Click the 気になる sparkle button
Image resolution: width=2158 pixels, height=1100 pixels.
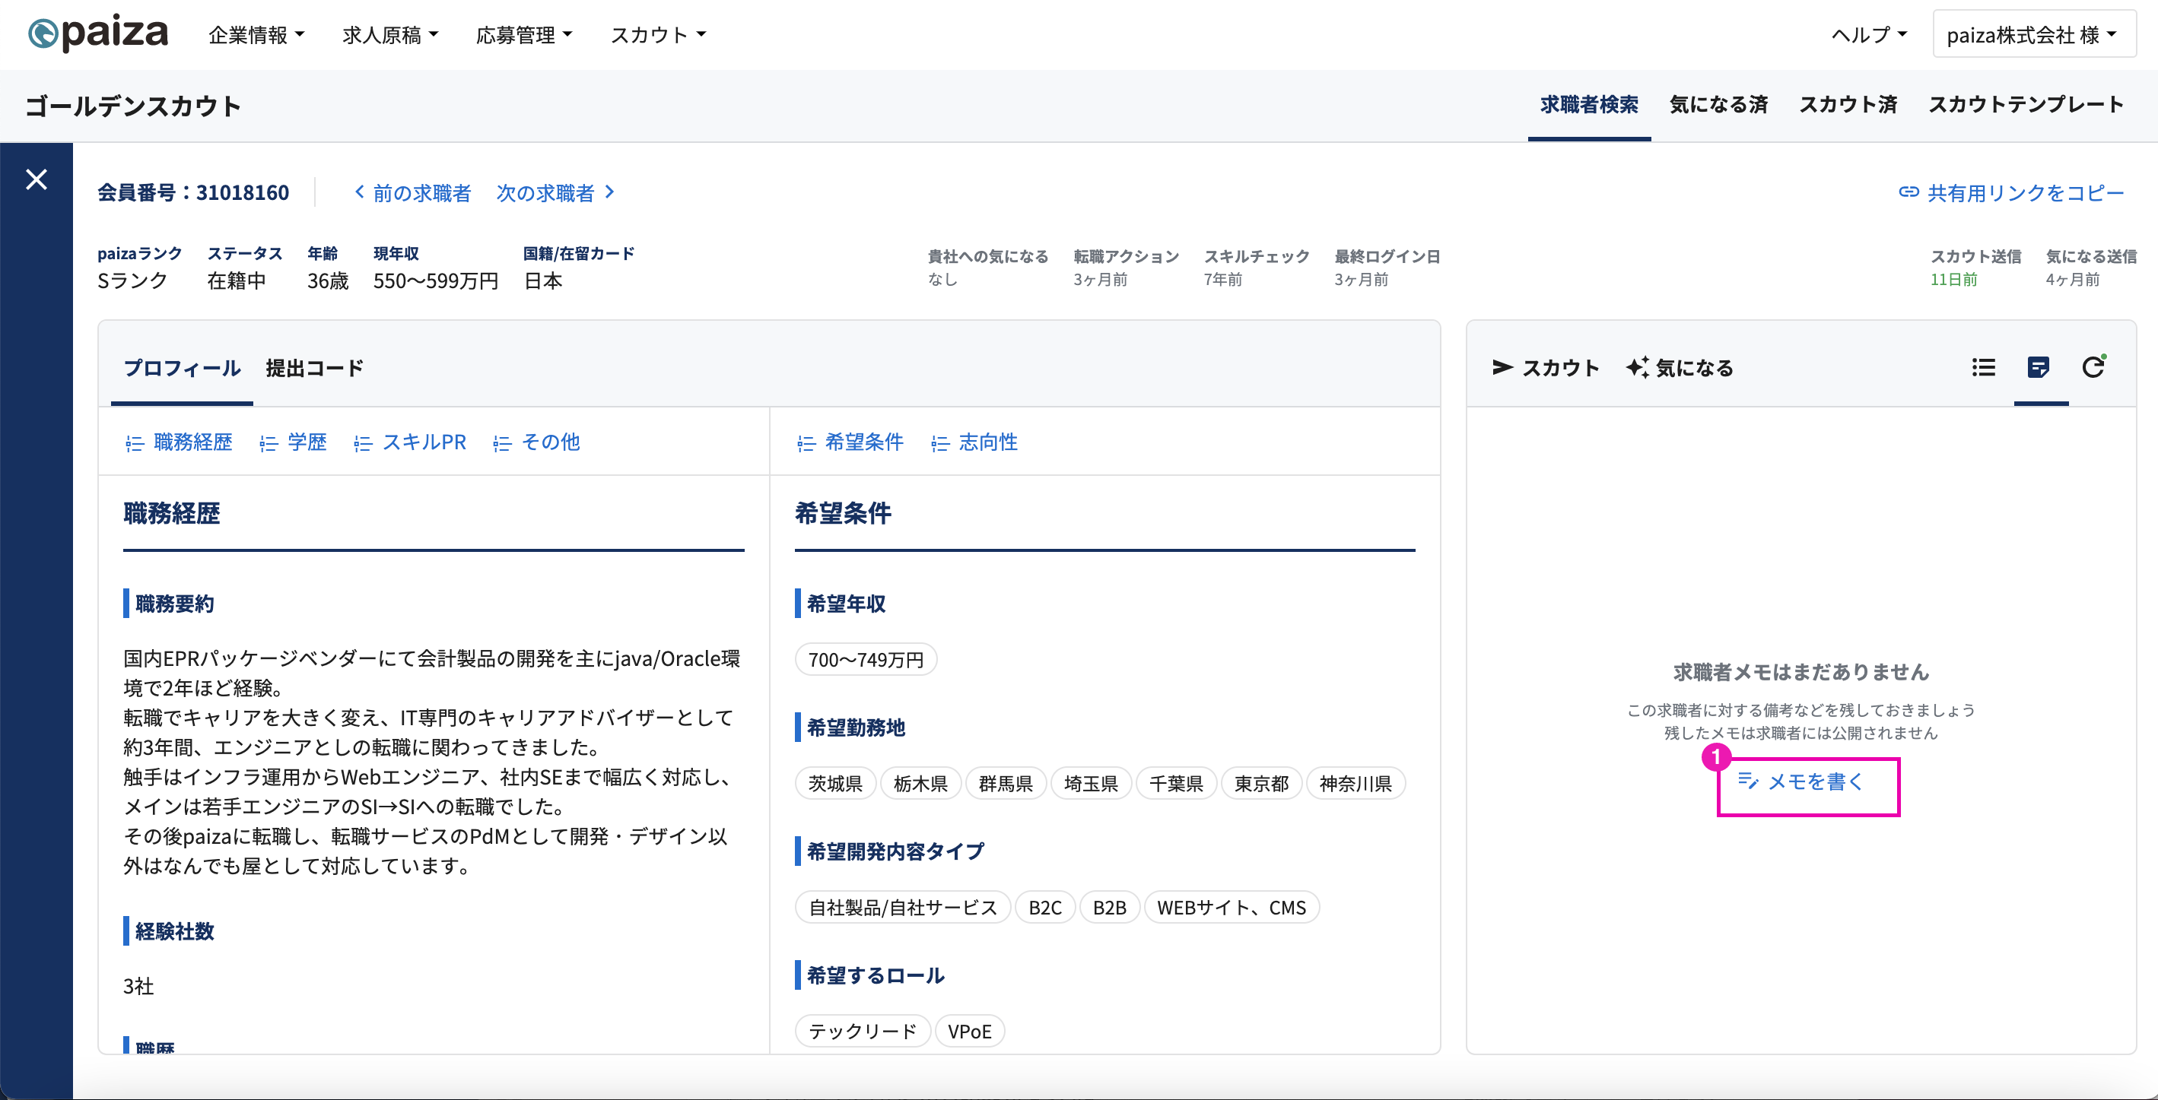1680,367
